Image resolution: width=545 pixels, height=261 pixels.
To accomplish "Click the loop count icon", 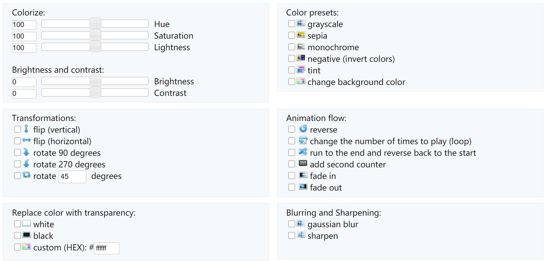I will coord(303,140).
